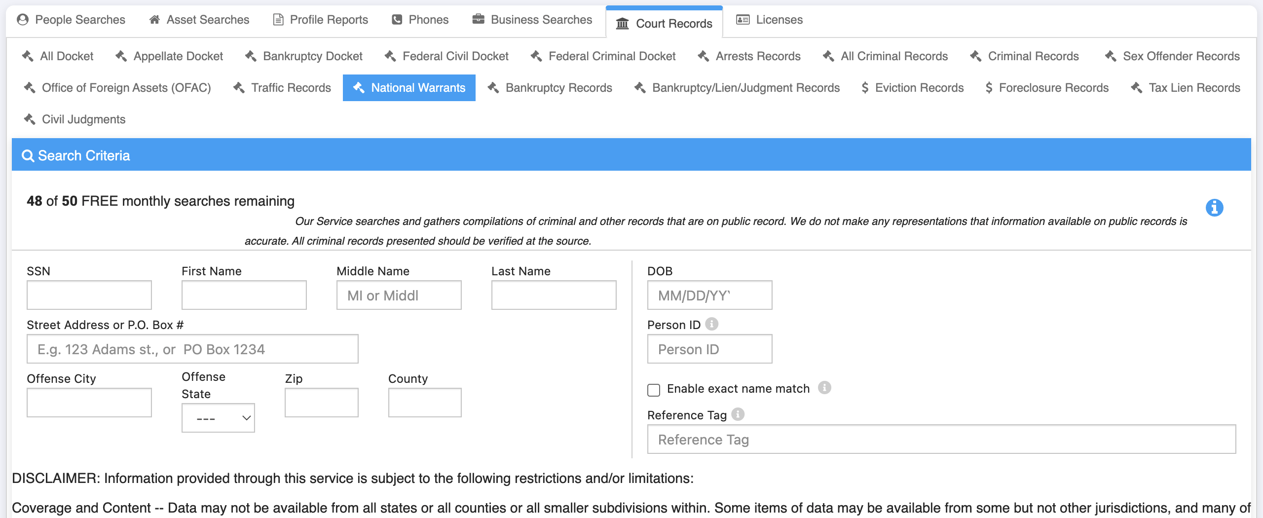Click the SSN input field

point(89,295)
